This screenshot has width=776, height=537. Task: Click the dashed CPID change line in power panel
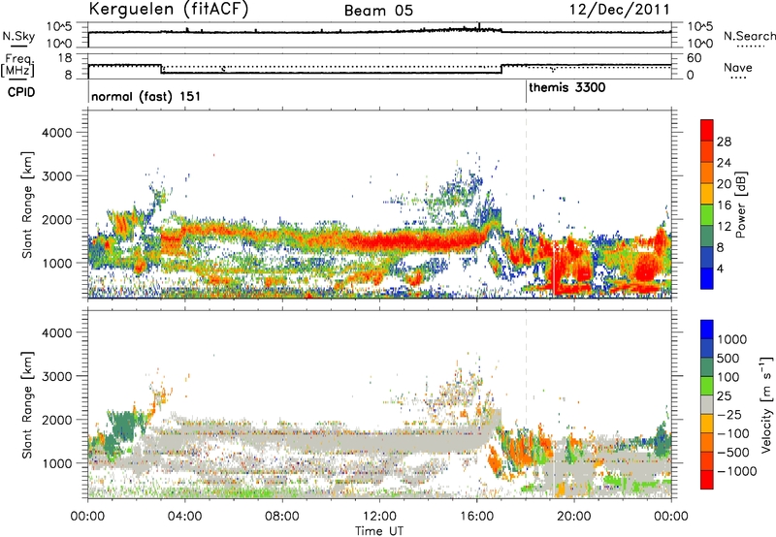click(526, 205)
